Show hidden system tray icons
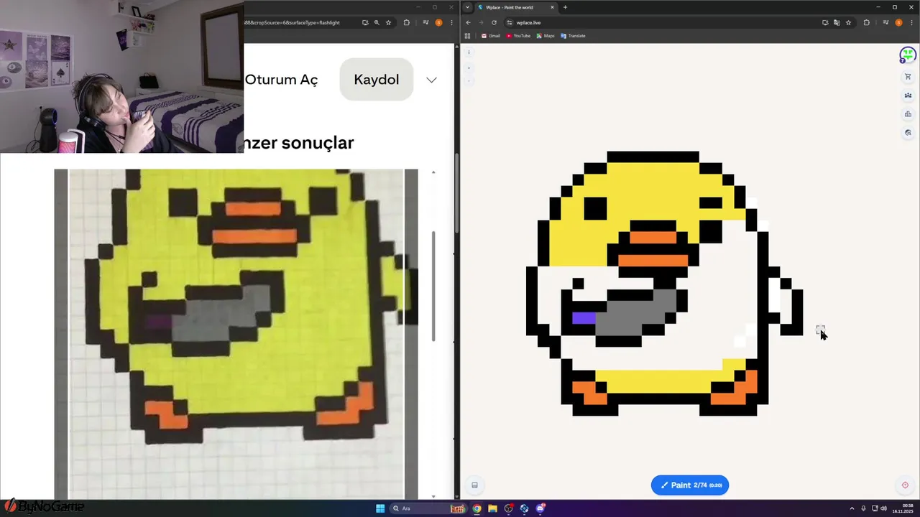 point(852,508)
